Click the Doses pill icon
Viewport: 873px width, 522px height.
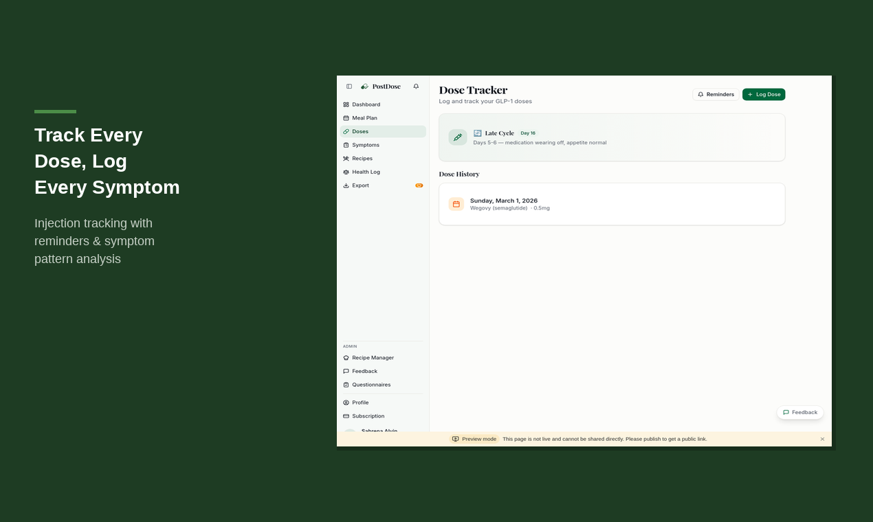(346, 131)
